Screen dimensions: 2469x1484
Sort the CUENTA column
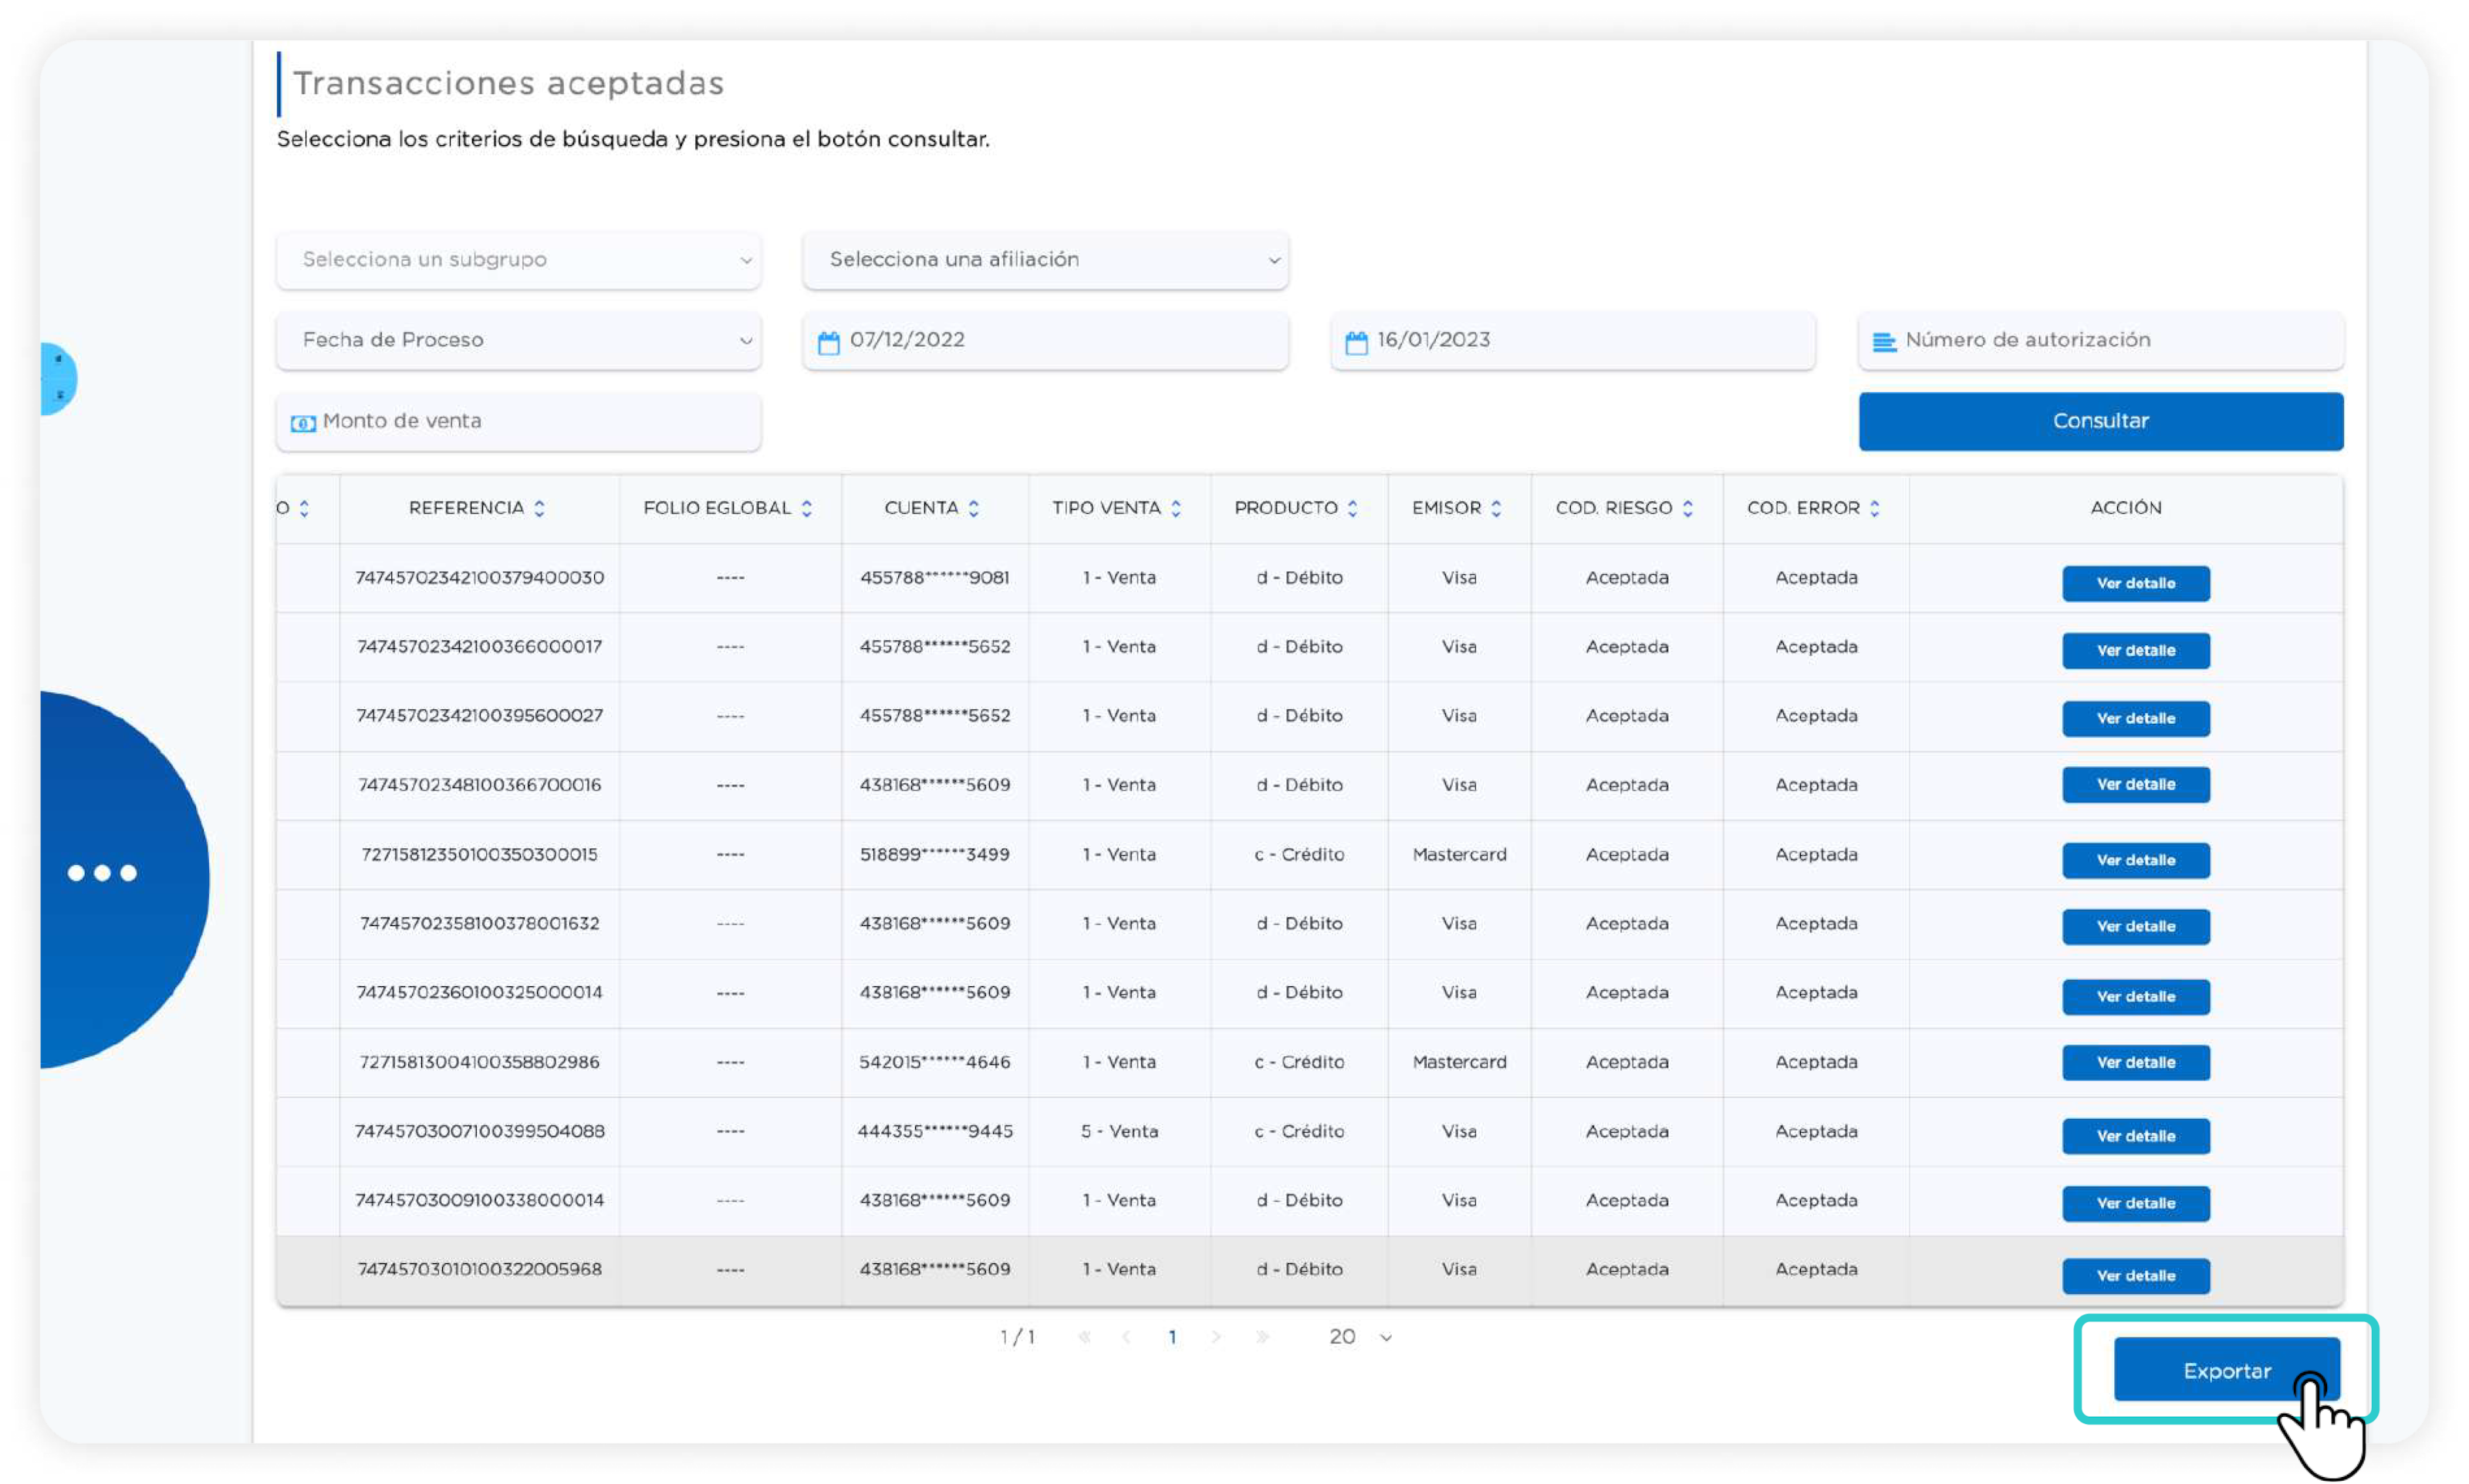974,508
